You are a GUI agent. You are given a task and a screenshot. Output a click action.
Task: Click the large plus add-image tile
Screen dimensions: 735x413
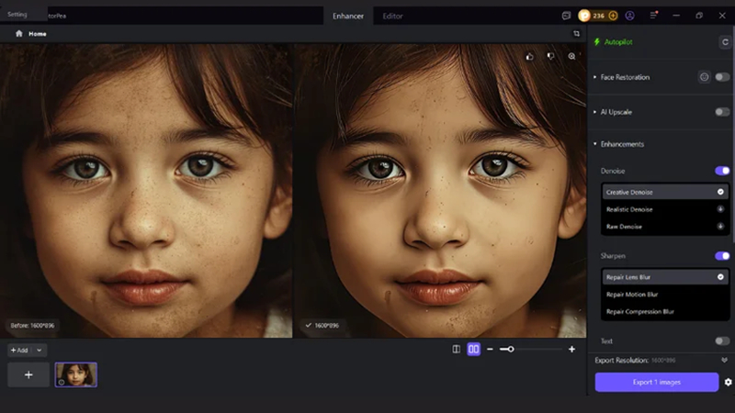click(28, 374)
